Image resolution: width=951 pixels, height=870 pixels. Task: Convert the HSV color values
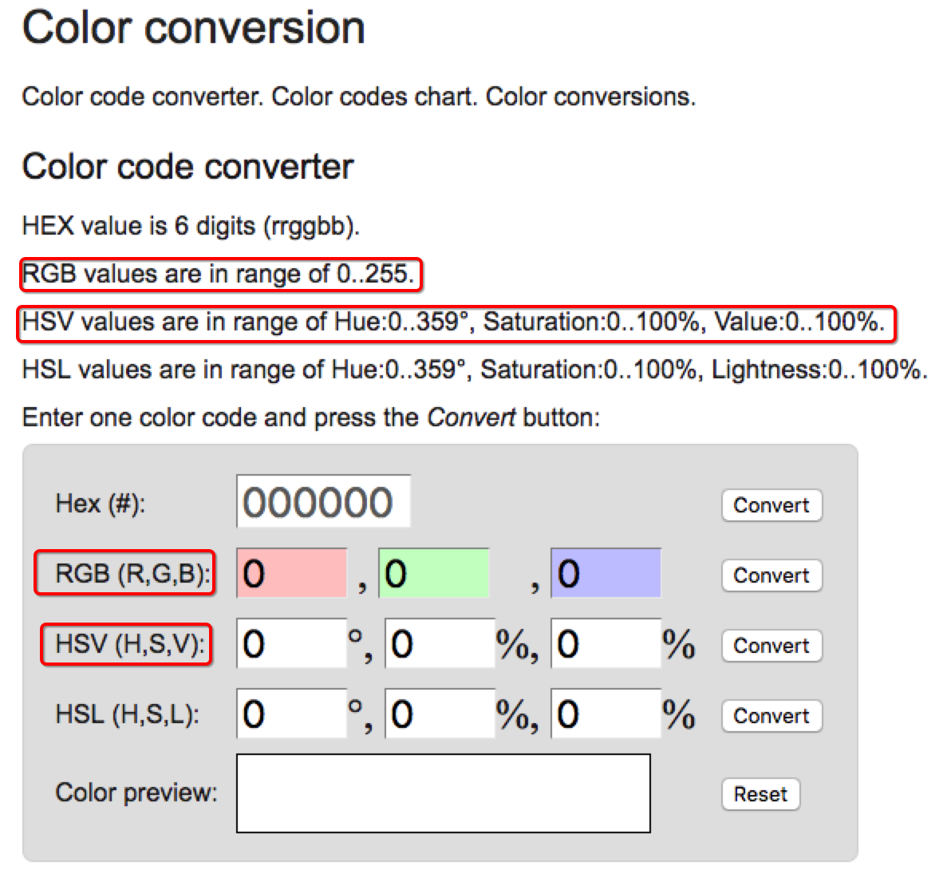coord(771,646)
